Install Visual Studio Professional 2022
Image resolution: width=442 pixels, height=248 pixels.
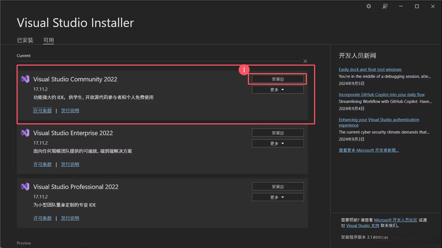click(278, 186)
